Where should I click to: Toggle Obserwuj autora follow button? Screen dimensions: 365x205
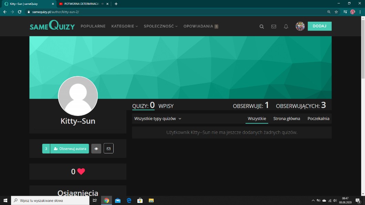[x=70, y=149]
